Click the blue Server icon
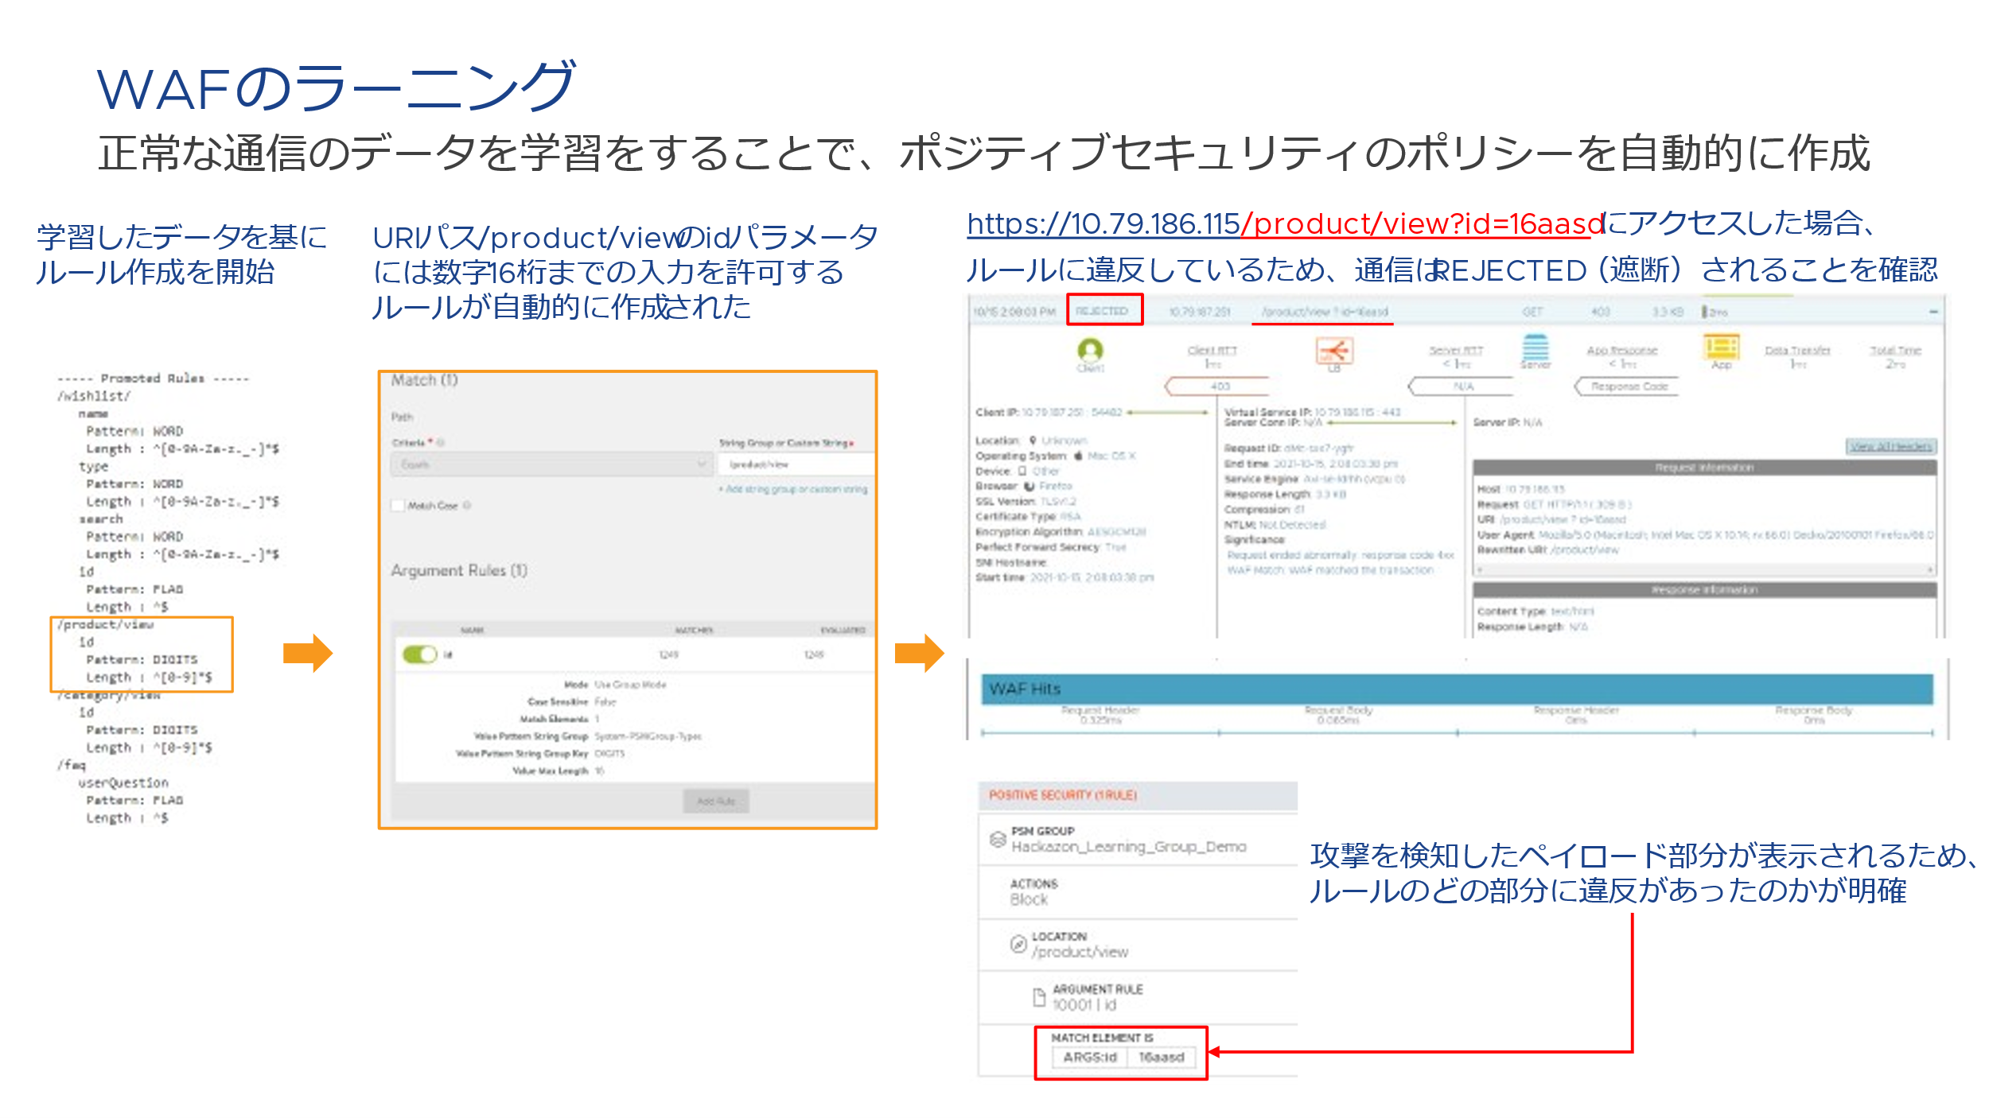 (x=1535, y=347)
